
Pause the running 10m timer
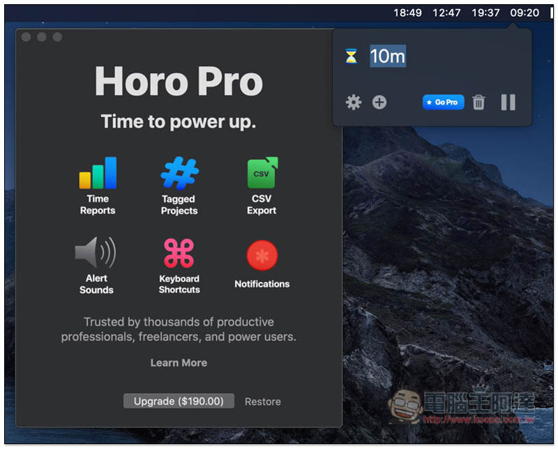point(508,102)
